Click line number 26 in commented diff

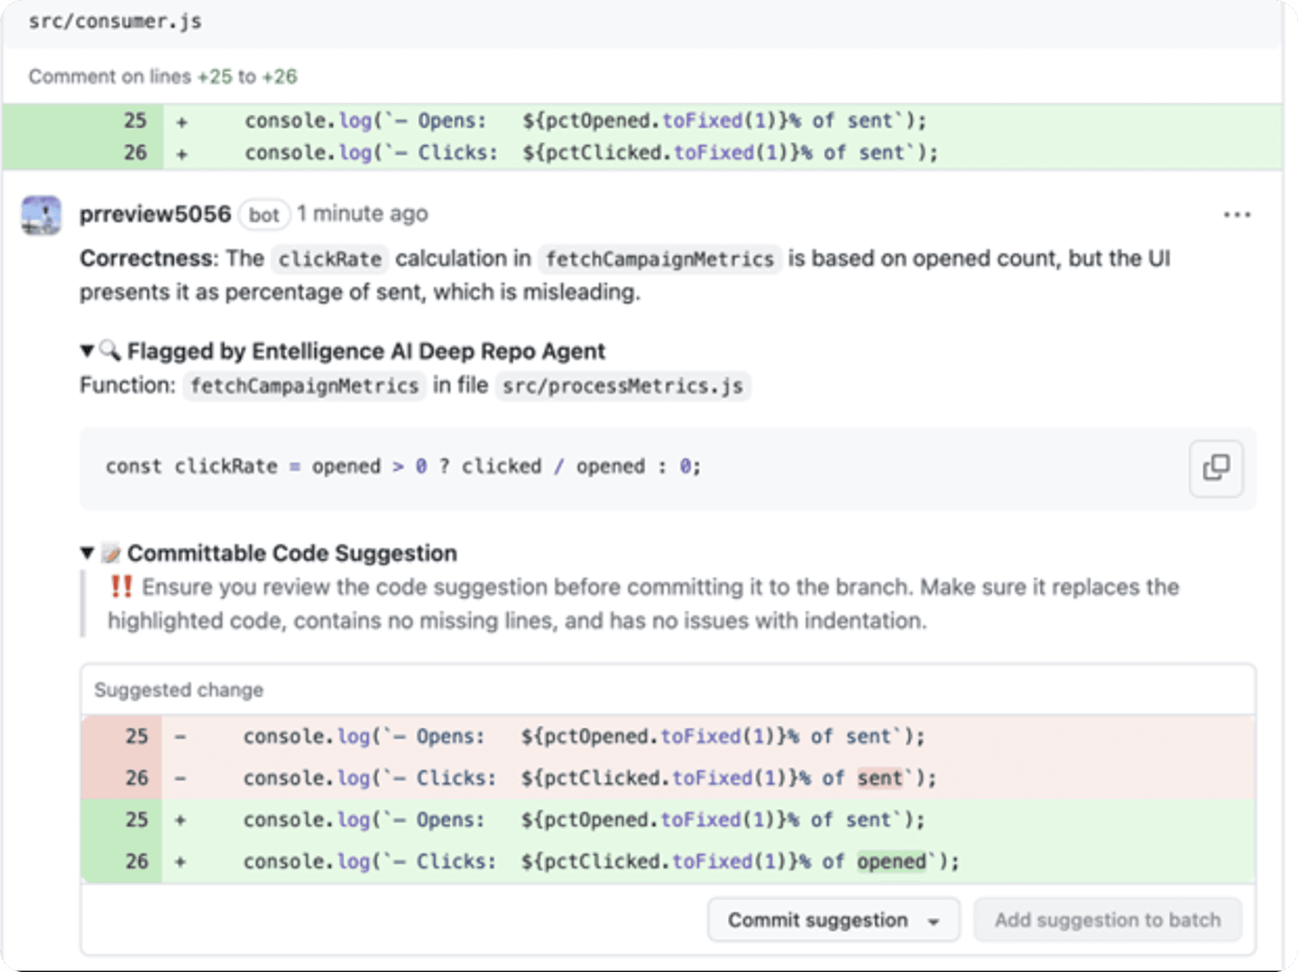point(135,153)
